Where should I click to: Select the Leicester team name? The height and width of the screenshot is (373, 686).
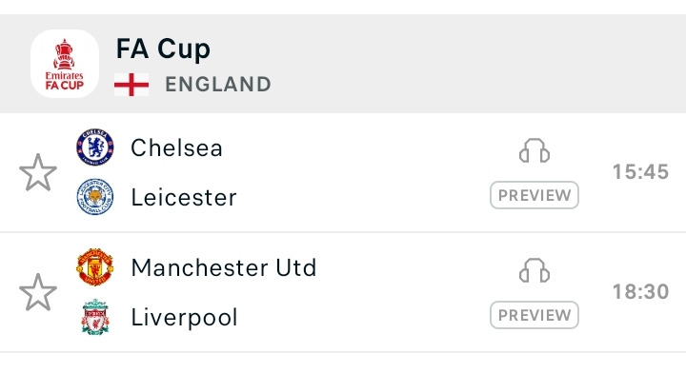184,197
